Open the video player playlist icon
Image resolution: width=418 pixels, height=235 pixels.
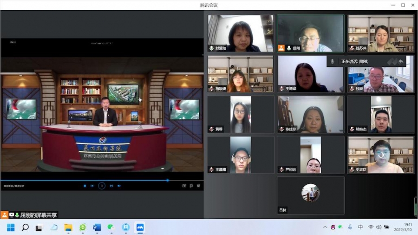(191, 186)
